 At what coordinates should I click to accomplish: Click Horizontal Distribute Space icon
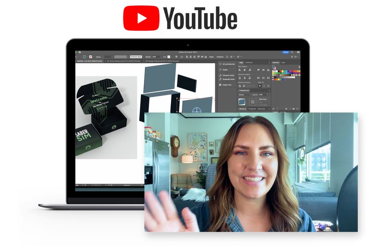(244, 86)
